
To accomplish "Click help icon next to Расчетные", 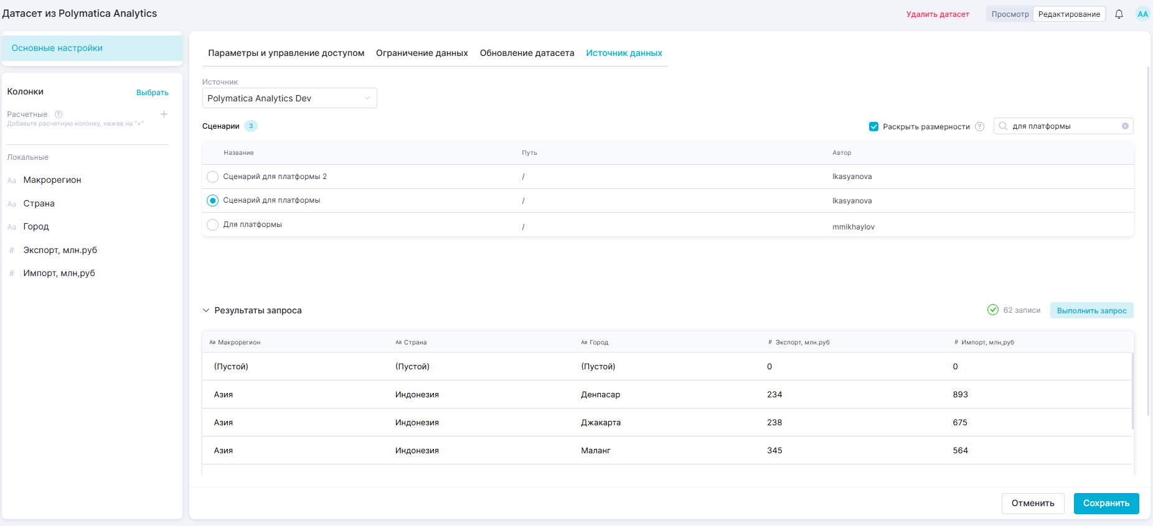I will tap(59, 114).
